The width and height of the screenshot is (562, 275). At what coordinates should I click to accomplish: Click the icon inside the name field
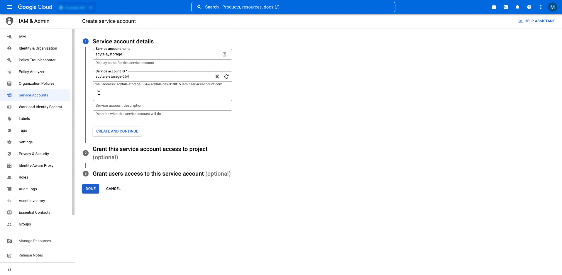224,54
